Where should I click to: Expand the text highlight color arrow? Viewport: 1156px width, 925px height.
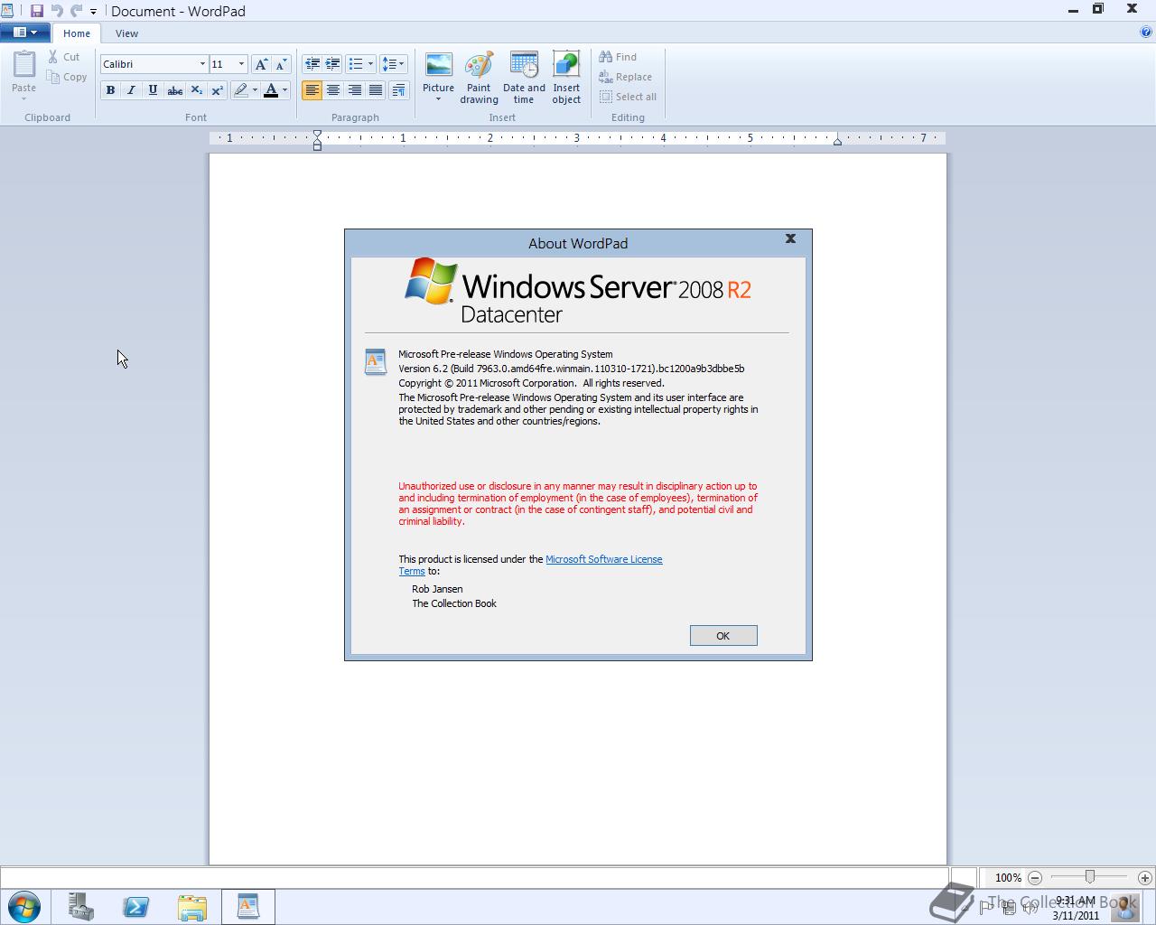[255, 90]
